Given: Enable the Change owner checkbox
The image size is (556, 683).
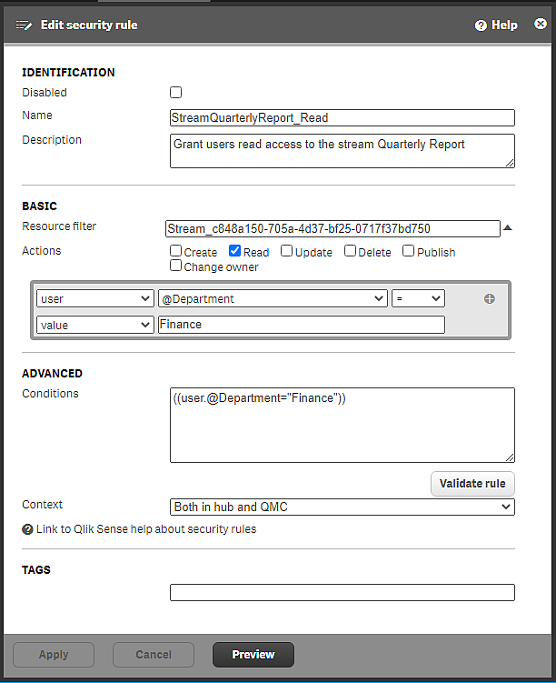Looking at the screenshot, I should click(176, 266).
